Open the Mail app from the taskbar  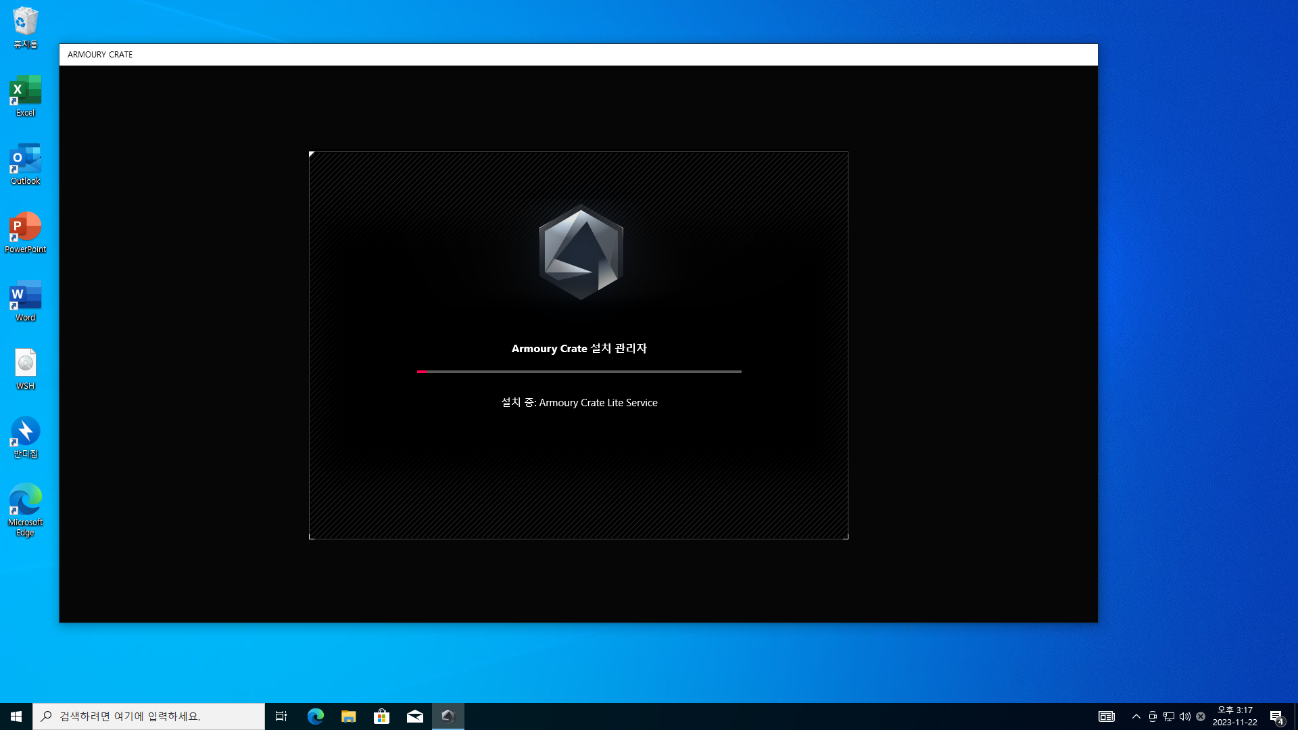tap(414, 716)
